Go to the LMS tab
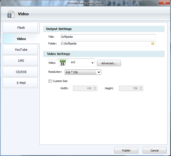Image resolution: width=171 pixels, height=156 pixels. point(20,60)
